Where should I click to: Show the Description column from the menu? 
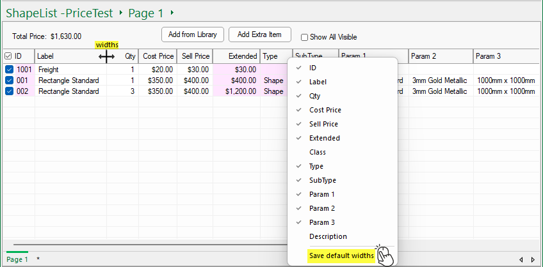coord(328,236)
